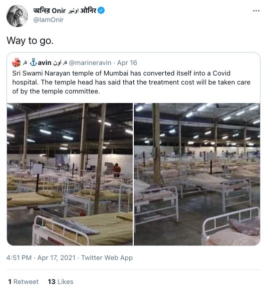The width and height of the screenshot is (267, 292).
Task: Open the left hospital beds photo
Action: (70, 174)
